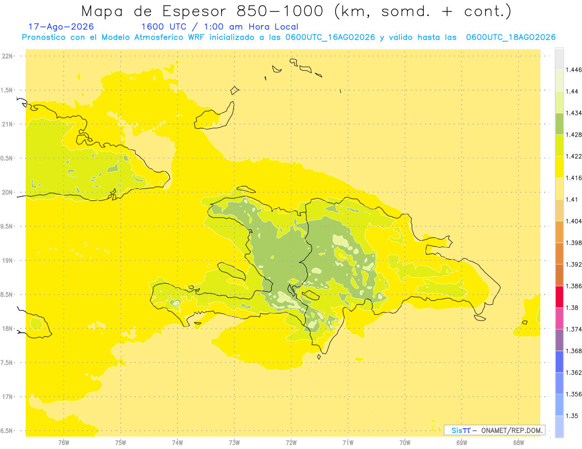Click the '20N' latitude label

click(8, 192)
